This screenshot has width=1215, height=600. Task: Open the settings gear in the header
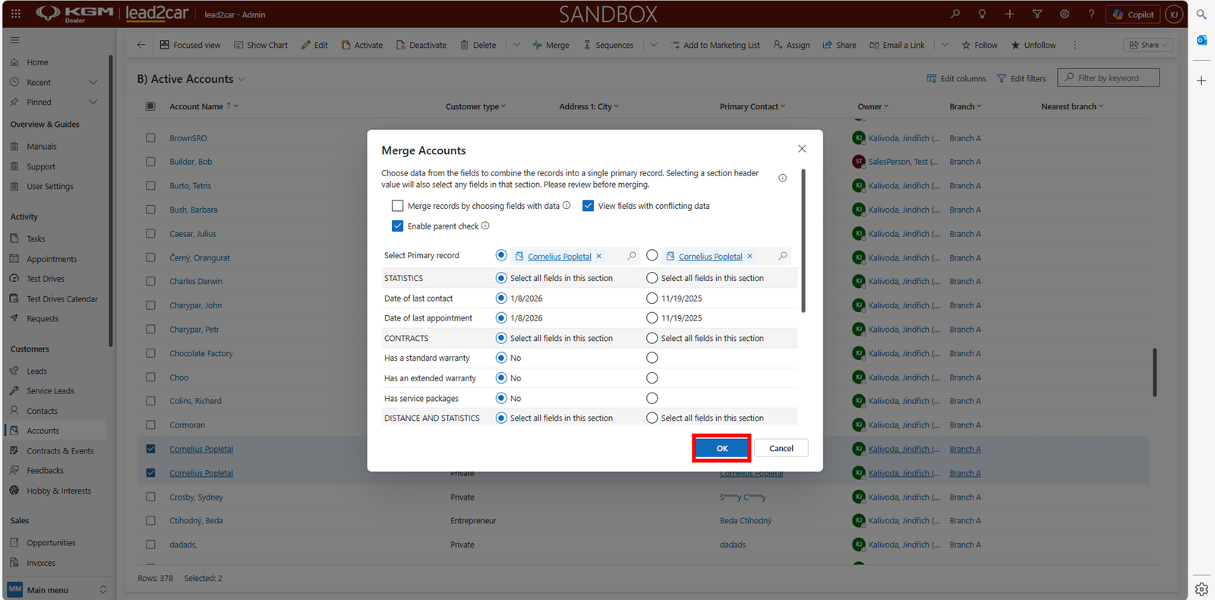(1064, 14)
